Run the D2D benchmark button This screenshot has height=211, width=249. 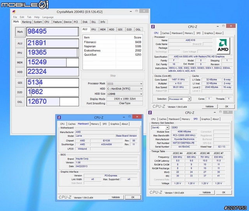point(20,92)
